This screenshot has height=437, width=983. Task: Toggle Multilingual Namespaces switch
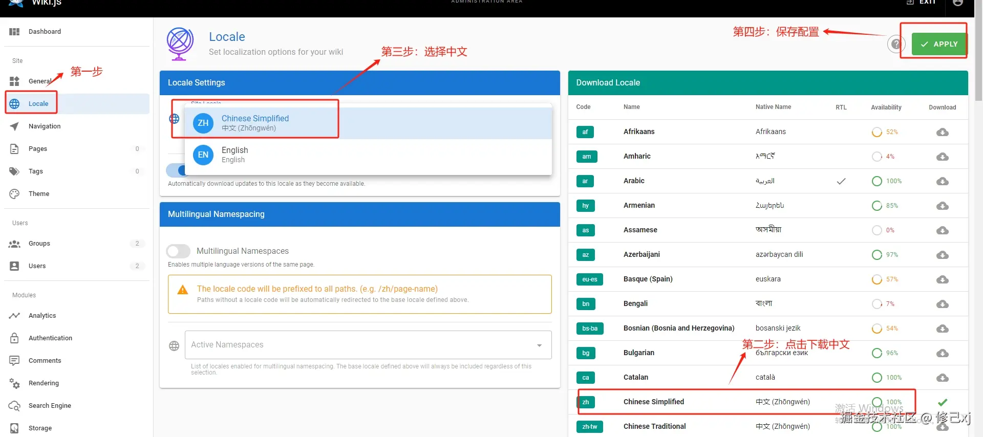(x=178, y=251)
